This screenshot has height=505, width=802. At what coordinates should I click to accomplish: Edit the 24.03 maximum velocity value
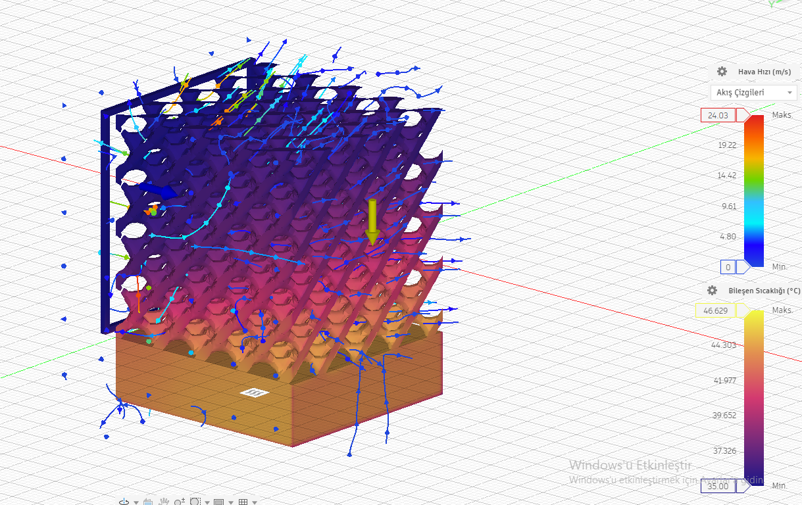pos(718,114)
